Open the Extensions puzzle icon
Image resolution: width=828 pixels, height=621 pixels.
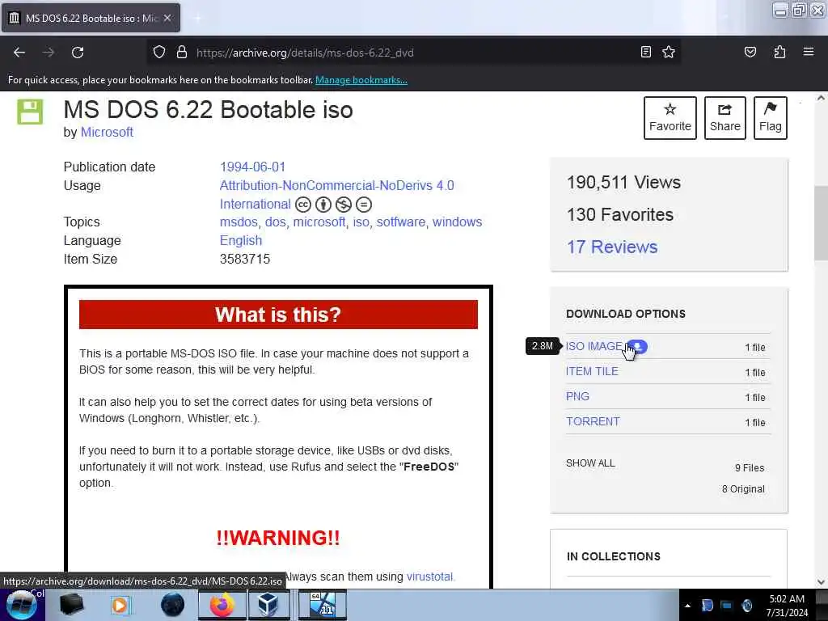[x=779, y=52]
